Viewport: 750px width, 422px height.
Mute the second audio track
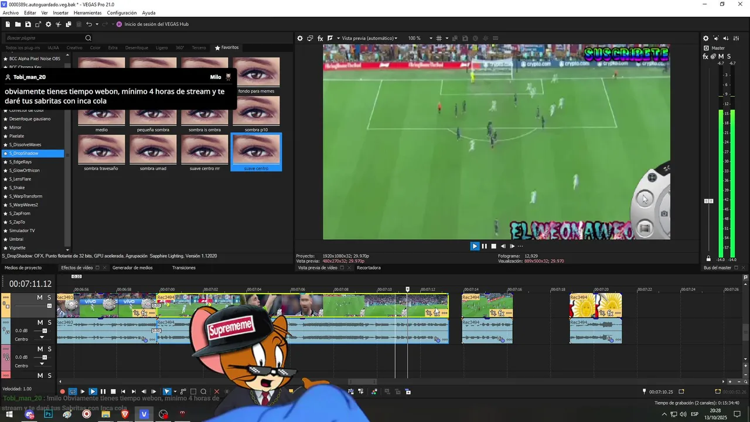tap(40, 349)
